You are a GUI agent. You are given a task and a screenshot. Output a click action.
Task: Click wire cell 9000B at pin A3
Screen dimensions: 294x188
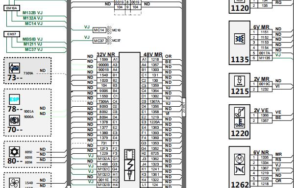pyautogui.click(x=104, y=65)
